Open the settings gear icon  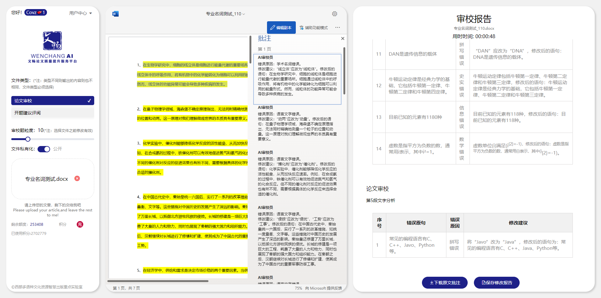click(335, 14)
